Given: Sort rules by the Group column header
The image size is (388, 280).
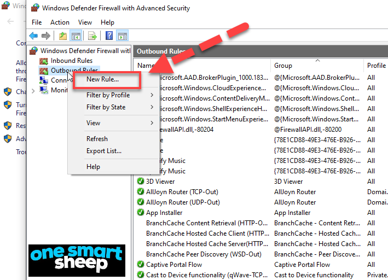Looking at the screenshot, I should (x=317, y=66).
